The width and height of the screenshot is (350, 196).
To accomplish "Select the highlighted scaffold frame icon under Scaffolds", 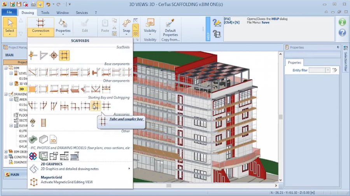I will tap(64, 55).
